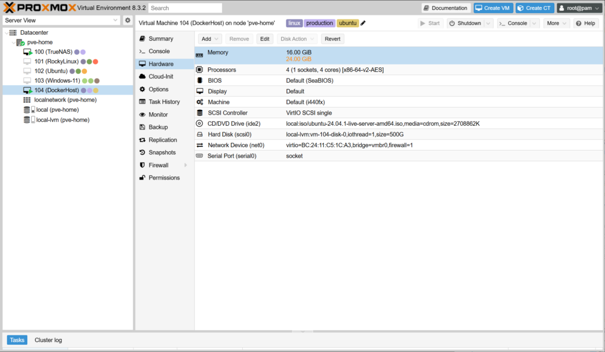Open the More actions dropdown
605x352 pixels.
(557, 23)
